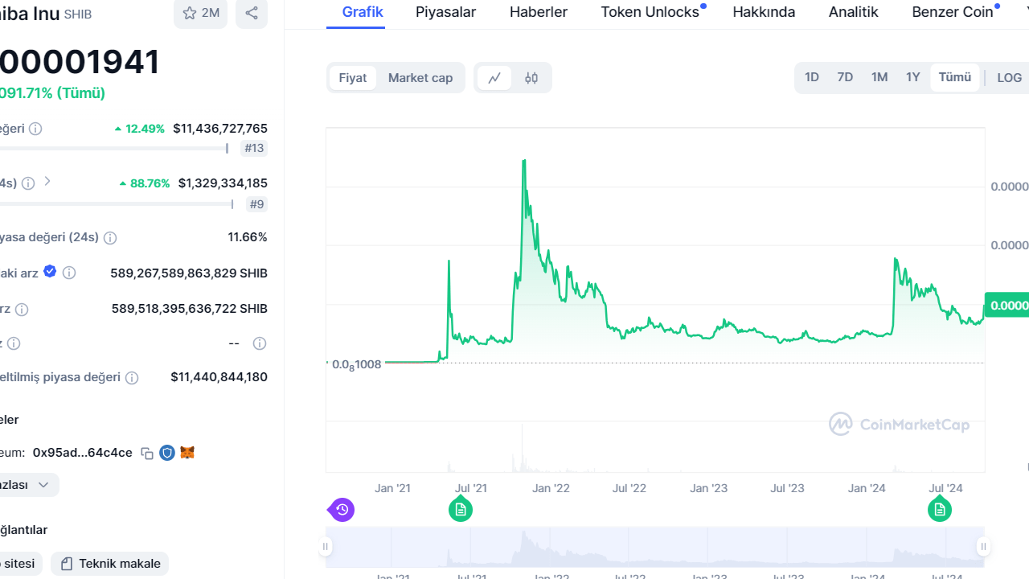This screenshot has width=1029, height=579.
Task: Click the $11,440,844,180 diluted value
Action: click(x=219, y=377)
